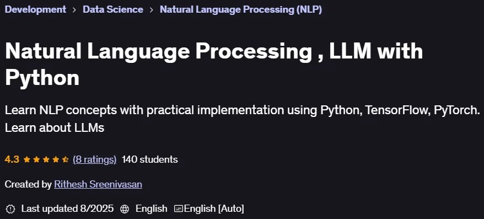Click the last updated badge icon
This screenshot has height=219, width=484.
click(10, 209)
